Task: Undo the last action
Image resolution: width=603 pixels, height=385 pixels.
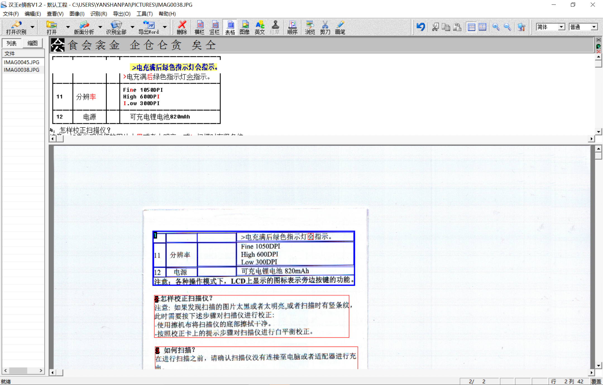Action: tap(421, 27)
